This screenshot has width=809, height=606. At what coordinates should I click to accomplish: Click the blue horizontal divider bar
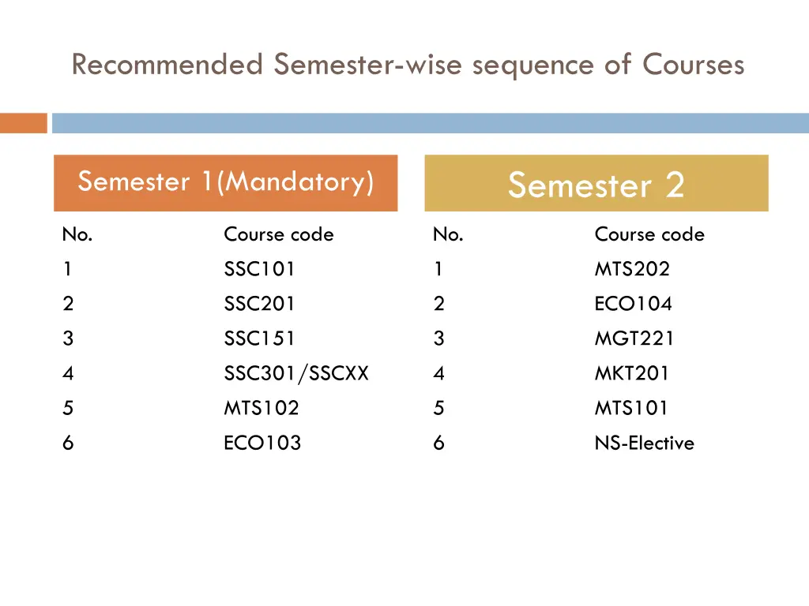(x=430, y=123)
